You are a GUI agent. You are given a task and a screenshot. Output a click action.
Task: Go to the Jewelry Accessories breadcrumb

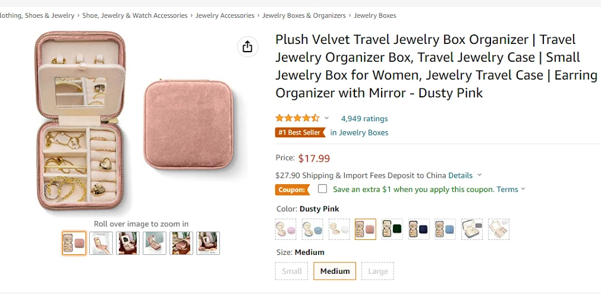[x=225, y=15]
